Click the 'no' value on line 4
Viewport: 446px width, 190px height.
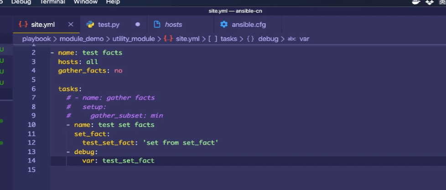tap(118, 70)
